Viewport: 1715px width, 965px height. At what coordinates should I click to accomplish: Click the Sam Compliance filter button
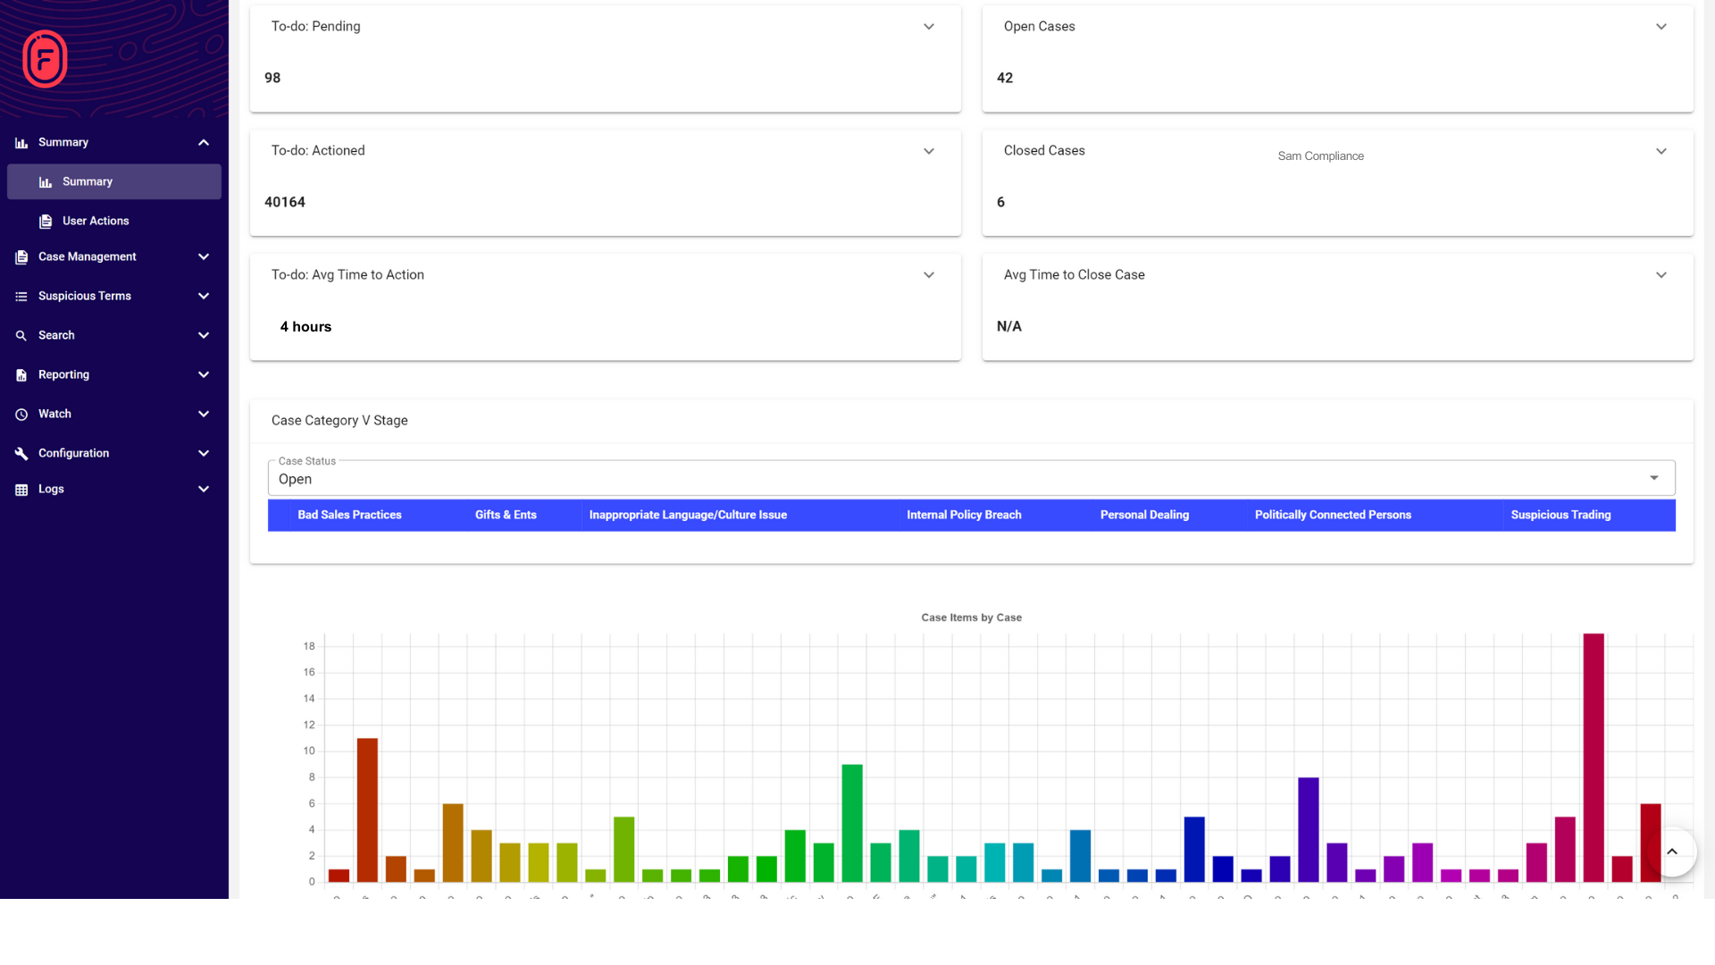pyautogui.click(x=1320, y=155)
